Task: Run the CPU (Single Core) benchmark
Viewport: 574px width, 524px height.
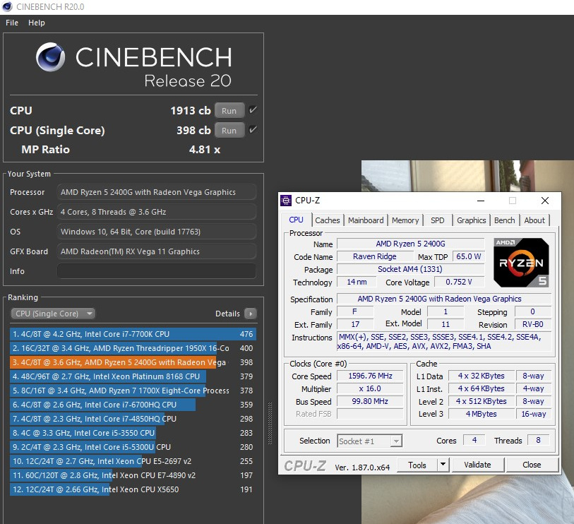Action: (x=229, y=131)
